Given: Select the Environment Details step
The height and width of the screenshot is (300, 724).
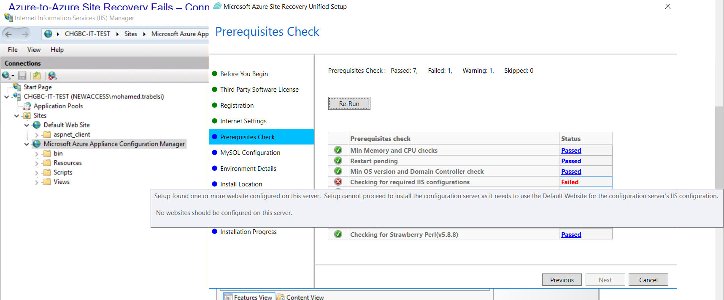Looking at the screenshot, I should coord(248,169).
